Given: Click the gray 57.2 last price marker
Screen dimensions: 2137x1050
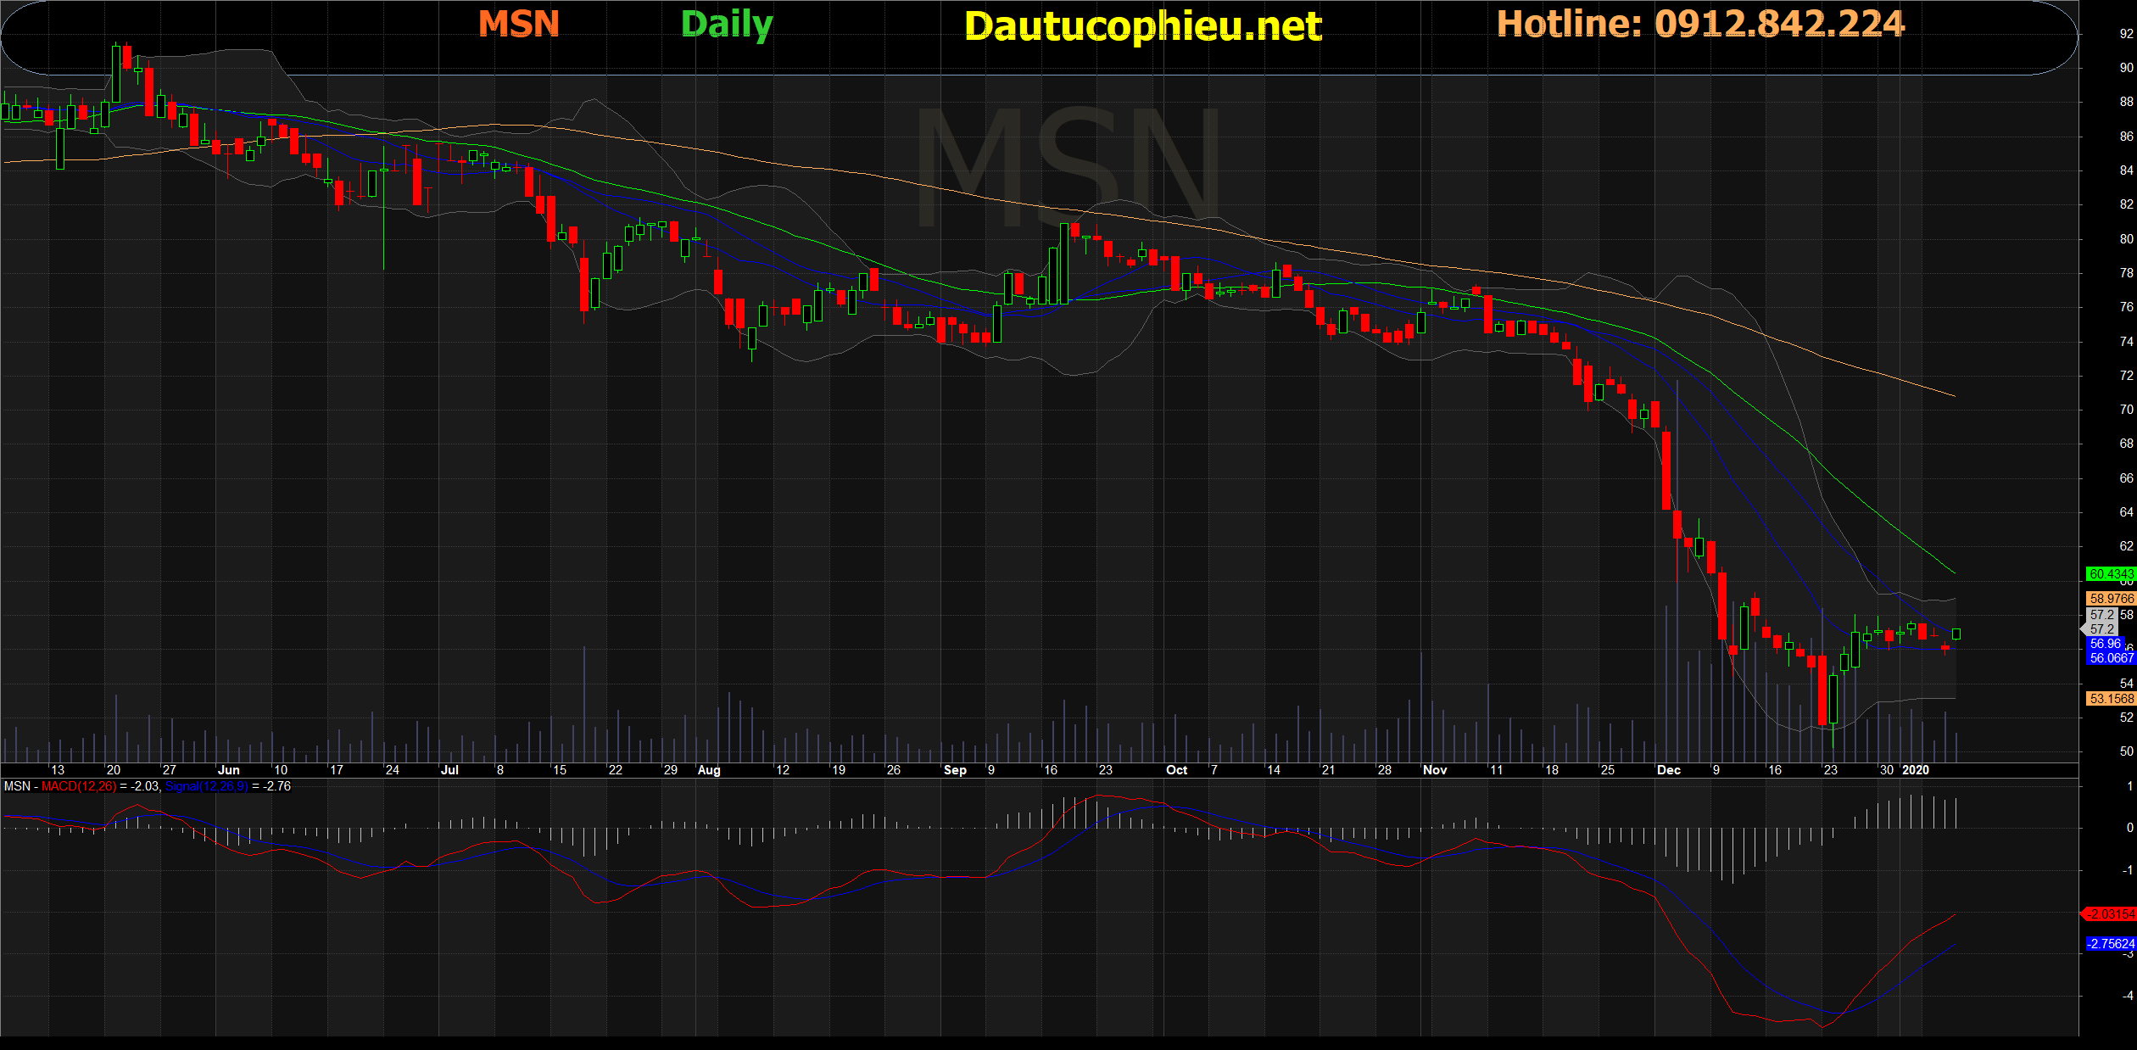Looking at the screenshot, I should 2101,629.
